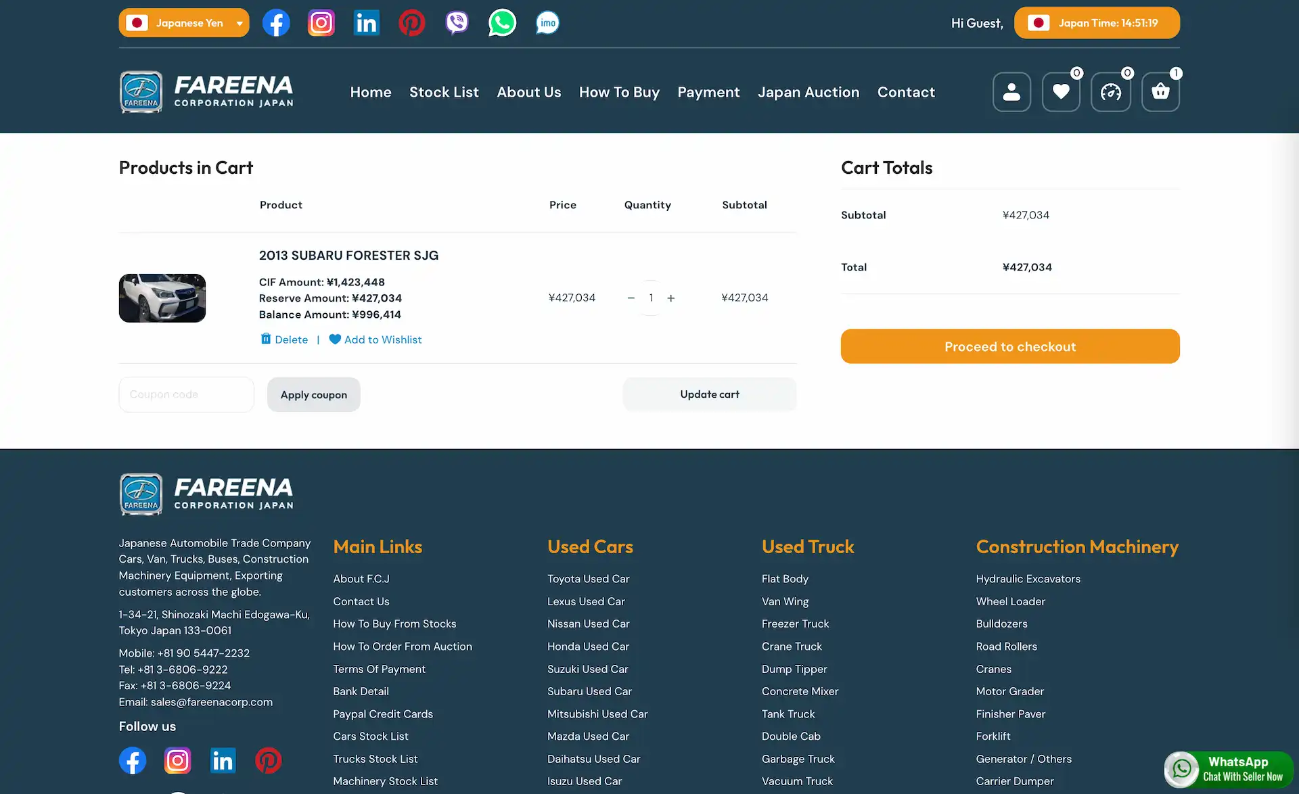Screen dimensions: 1299x794
Task: Click WhatsApp Chat With Seller Now
Action: pyautogui.click(x=1229, y=769)
